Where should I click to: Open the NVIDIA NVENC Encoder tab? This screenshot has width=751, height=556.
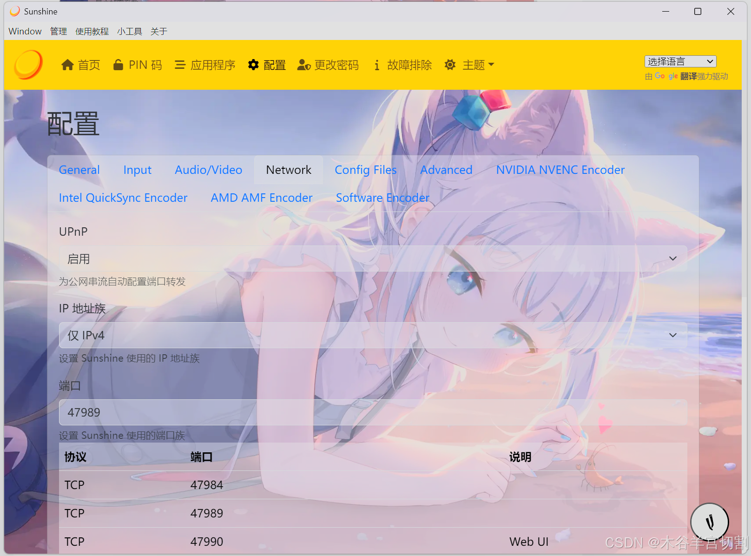pos(560,170)
